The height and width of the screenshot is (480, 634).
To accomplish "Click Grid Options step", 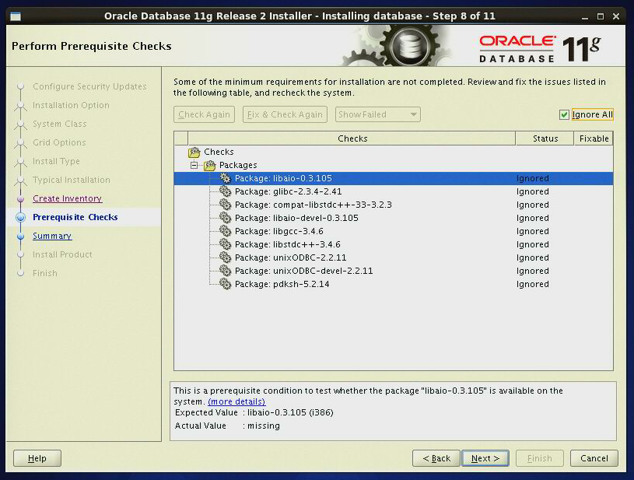I will (59, 142).
